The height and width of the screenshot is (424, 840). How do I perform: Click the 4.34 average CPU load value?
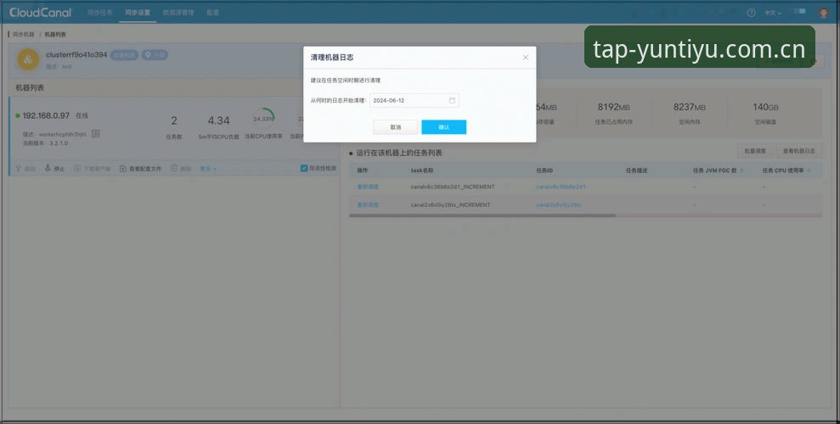[218, 120]
